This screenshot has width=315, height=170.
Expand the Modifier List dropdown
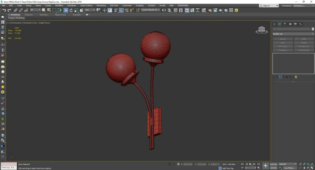tap(293, 34)
